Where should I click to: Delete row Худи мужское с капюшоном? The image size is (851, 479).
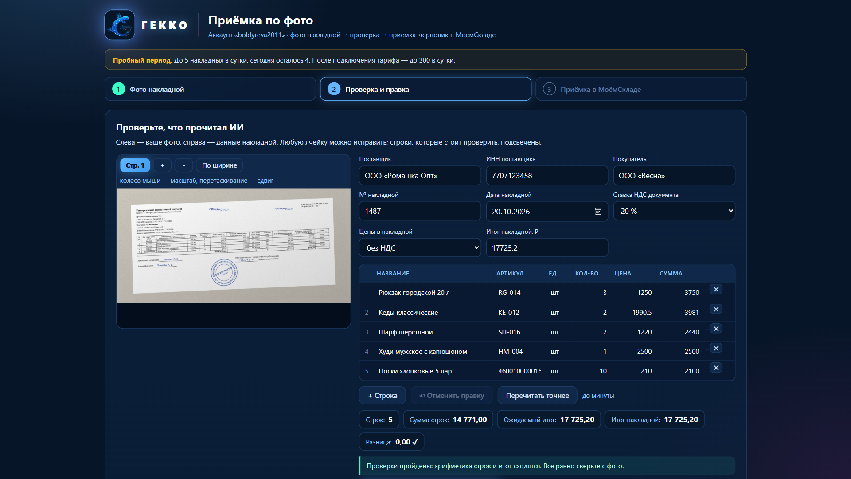[716, 348]
